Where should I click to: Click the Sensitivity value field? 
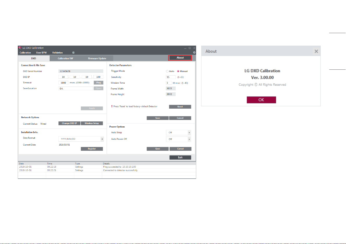pos(171,77)
